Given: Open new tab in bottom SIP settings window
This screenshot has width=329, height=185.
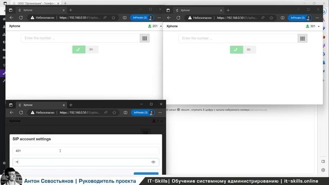Looking at the screenshot, I should coord(71,105).
